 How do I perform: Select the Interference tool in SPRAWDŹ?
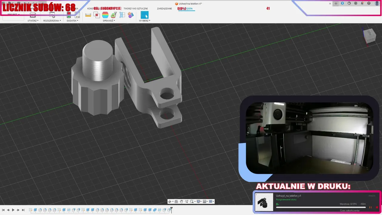(96, 15)
